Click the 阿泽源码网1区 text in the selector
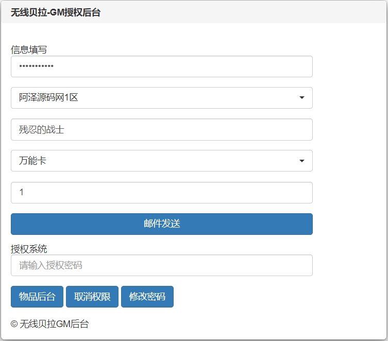 tap(49, 98)
